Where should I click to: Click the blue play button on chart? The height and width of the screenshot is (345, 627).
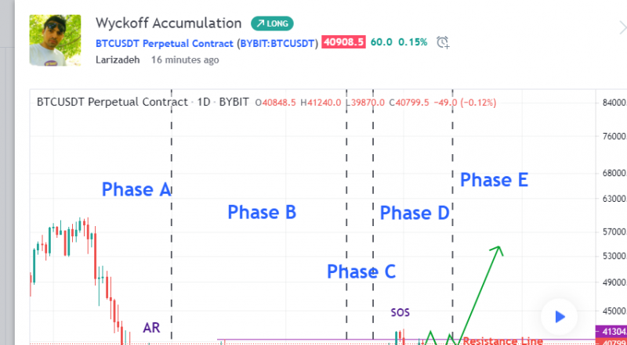560,317
